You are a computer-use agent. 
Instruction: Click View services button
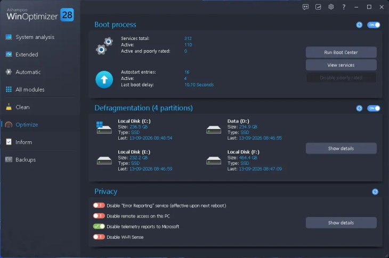point(341,65)
